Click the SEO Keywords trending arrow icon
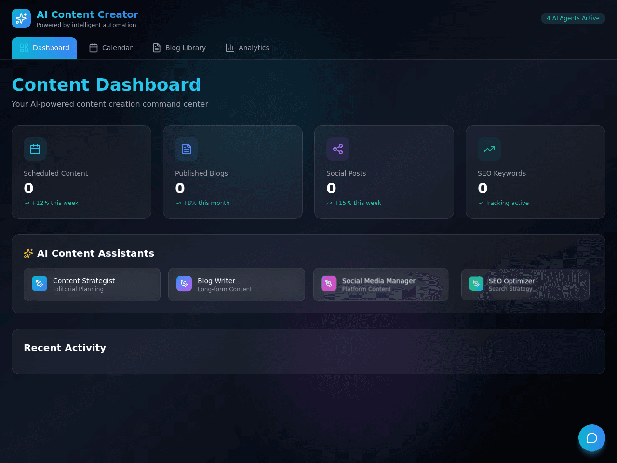 click(x=489, y=149)
